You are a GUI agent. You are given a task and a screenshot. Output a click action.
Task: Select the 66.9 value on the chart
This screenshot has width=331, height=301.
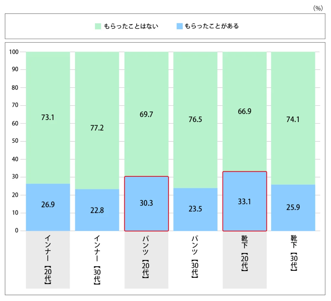point(244,111)
